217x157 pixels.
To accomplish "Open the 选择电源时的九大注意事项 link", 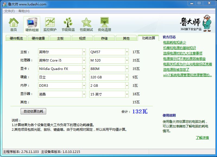I will point(183,53).
